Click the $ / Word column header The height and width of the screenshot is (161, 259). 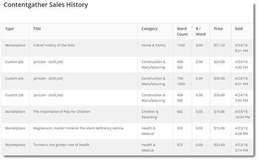[201, 32]
